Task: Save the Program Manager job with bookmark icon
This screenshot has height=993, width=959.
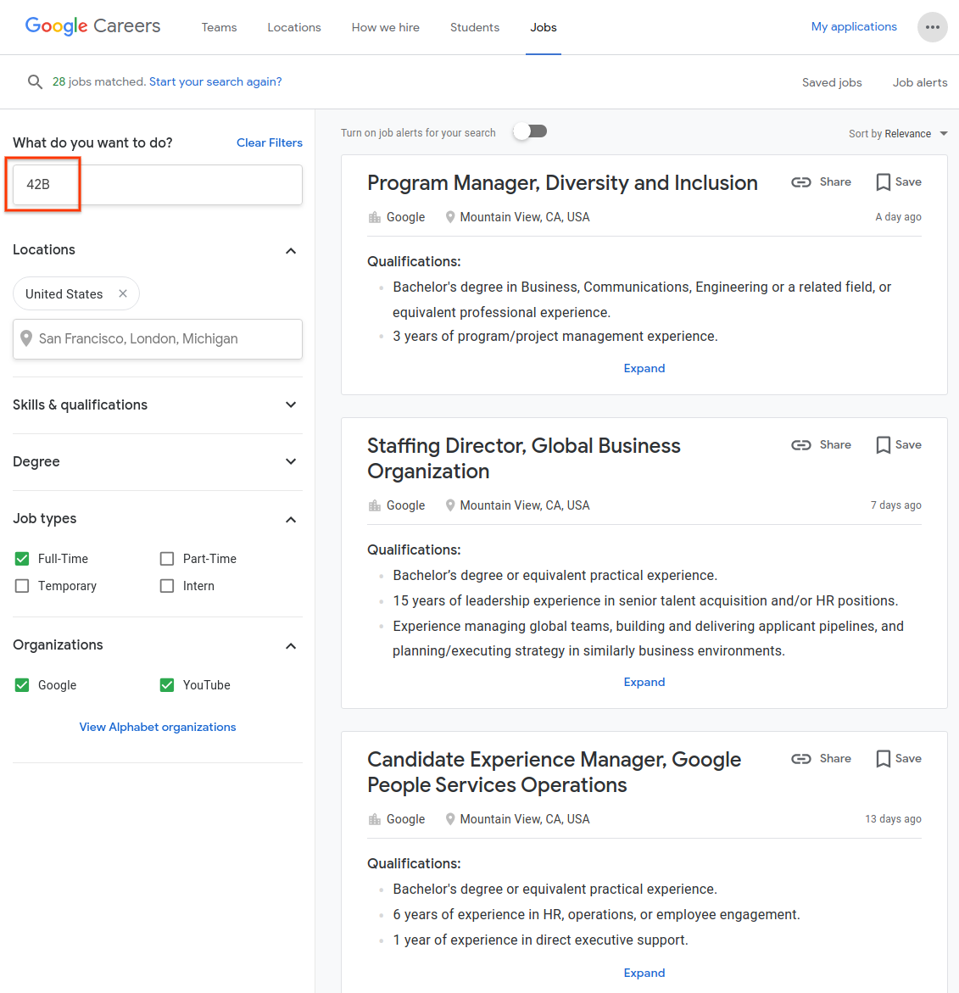Action: tap(898, 182)
